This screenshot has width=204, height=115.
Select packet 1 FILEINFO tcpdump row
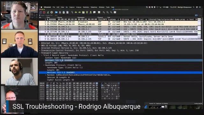pos(118,19)
